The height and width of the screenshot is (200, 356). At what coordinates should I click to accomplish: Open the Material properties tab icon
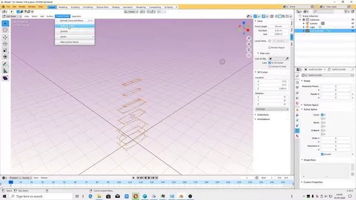pos(297,136)
